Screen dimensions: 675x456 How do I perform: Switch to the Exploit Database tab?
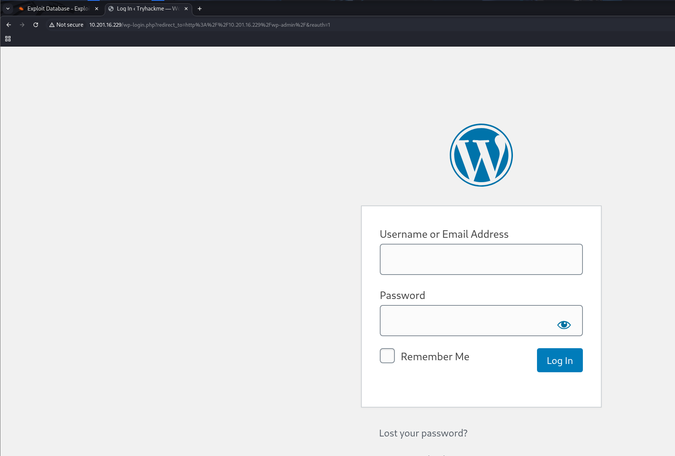click(58, 9)
